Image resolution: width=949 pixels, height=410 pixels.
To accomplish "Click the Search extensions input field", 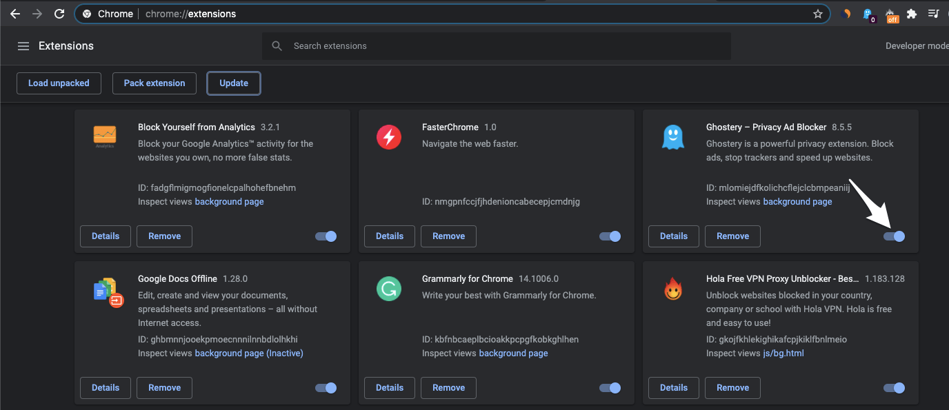I will click(x=497, y=46).
